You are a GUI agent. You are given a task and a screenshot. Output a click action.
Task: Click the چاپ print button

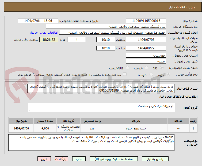tap(79, 159)
